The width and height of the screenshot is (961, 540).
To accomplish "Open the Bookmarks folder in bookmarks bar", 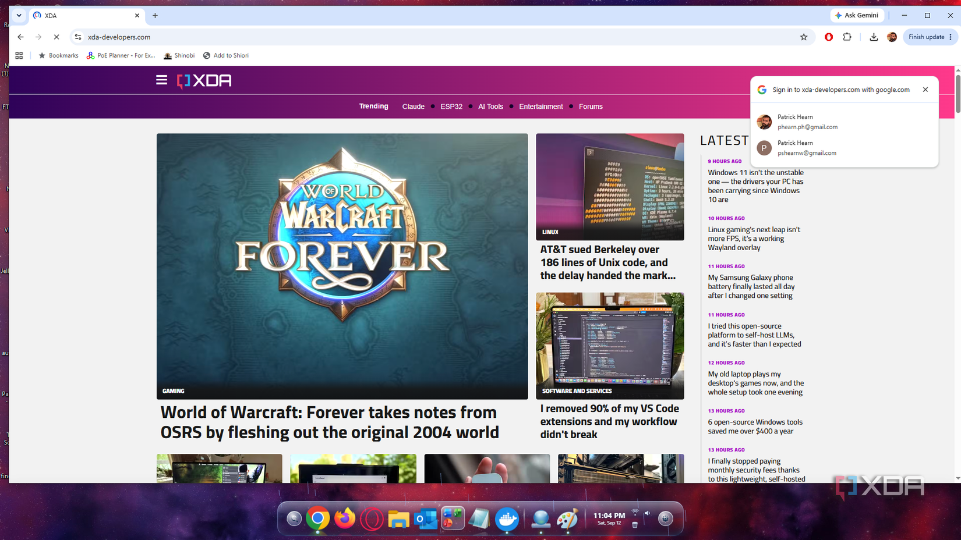I will click(58, 55).
